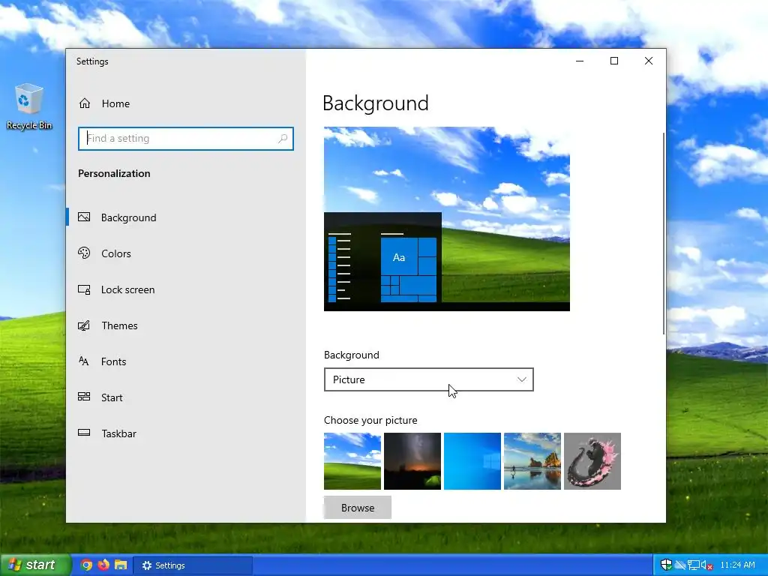768x576 pixels.
Task: Open the network tray icon
Action: coord(694,565)
